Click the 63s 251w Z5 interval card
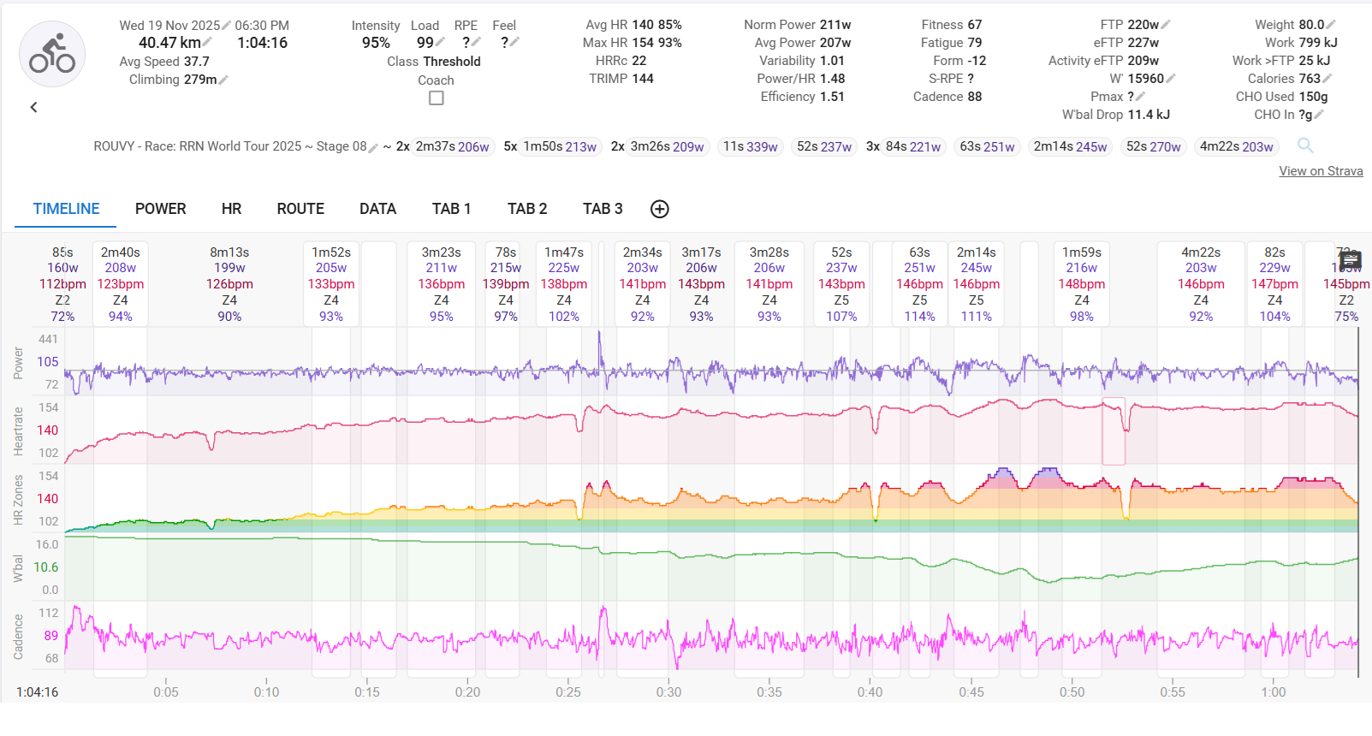This screenshot has height=736, width=1372. point(919,284)
